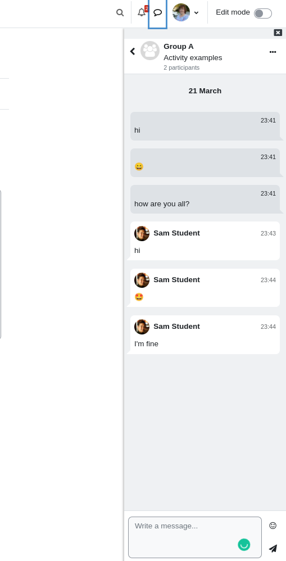
Task: Click the green Grammarly icon
Action: (244, 545)
